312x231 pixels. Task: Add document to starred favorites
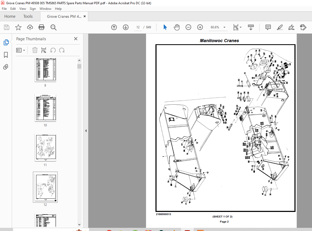click(18, 27)
